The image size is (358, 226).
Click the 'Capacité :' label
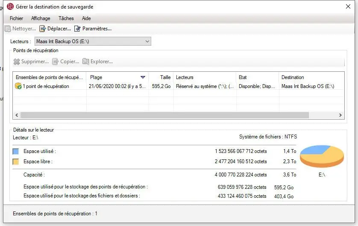pos(34,175)
